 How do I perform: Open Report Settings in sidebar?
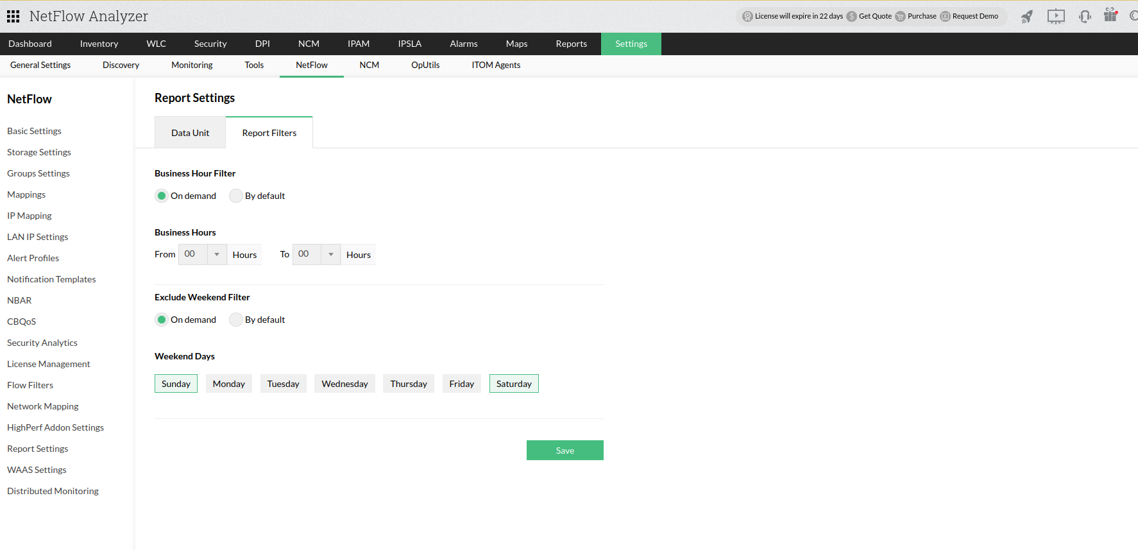(37, 449)
